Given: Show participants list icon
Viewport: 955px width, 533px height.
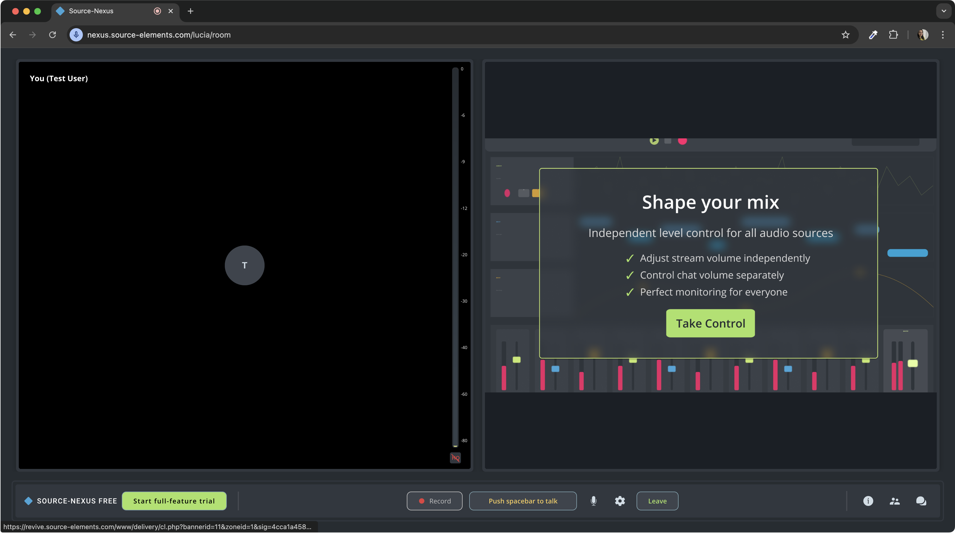Looking at the screenshot, I should pos(895,501).
